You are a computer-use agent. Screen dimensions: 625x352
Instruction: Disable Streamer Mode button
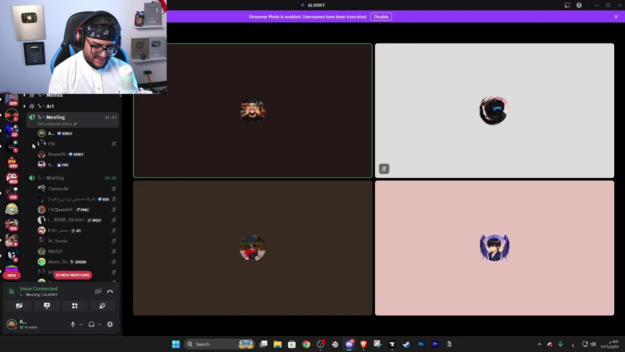(381, 17)
